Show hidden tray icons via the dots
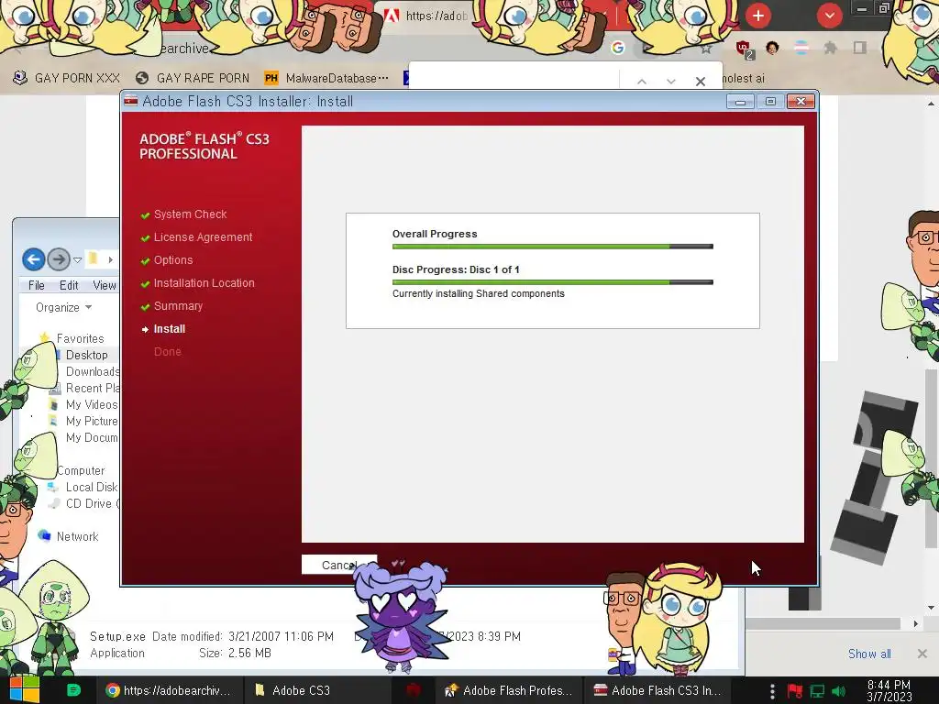This screenshot has height=704, width=939. (x=772, y=691)
